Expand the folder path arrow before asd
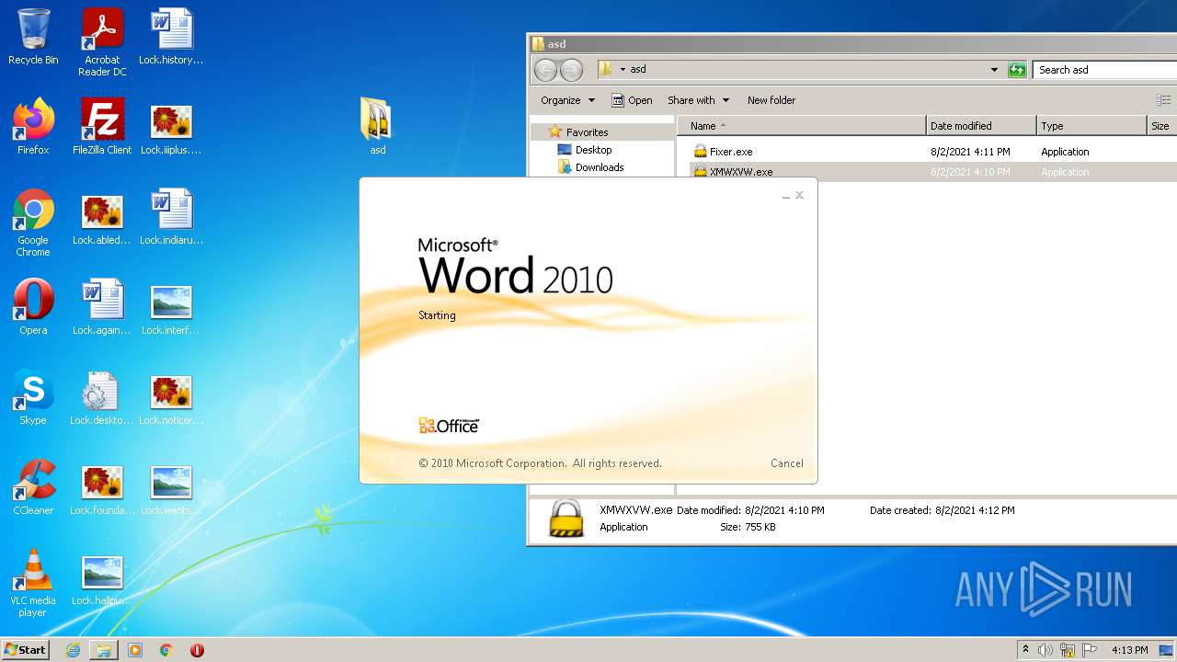This screenshot has width=1177, height=662. click(623, 70)
